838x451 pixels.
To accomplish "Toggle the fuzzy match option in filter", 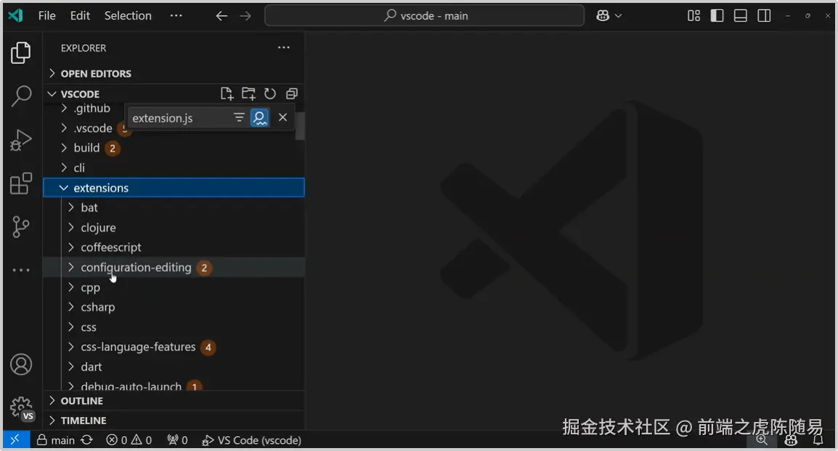I will click(259, 117).
